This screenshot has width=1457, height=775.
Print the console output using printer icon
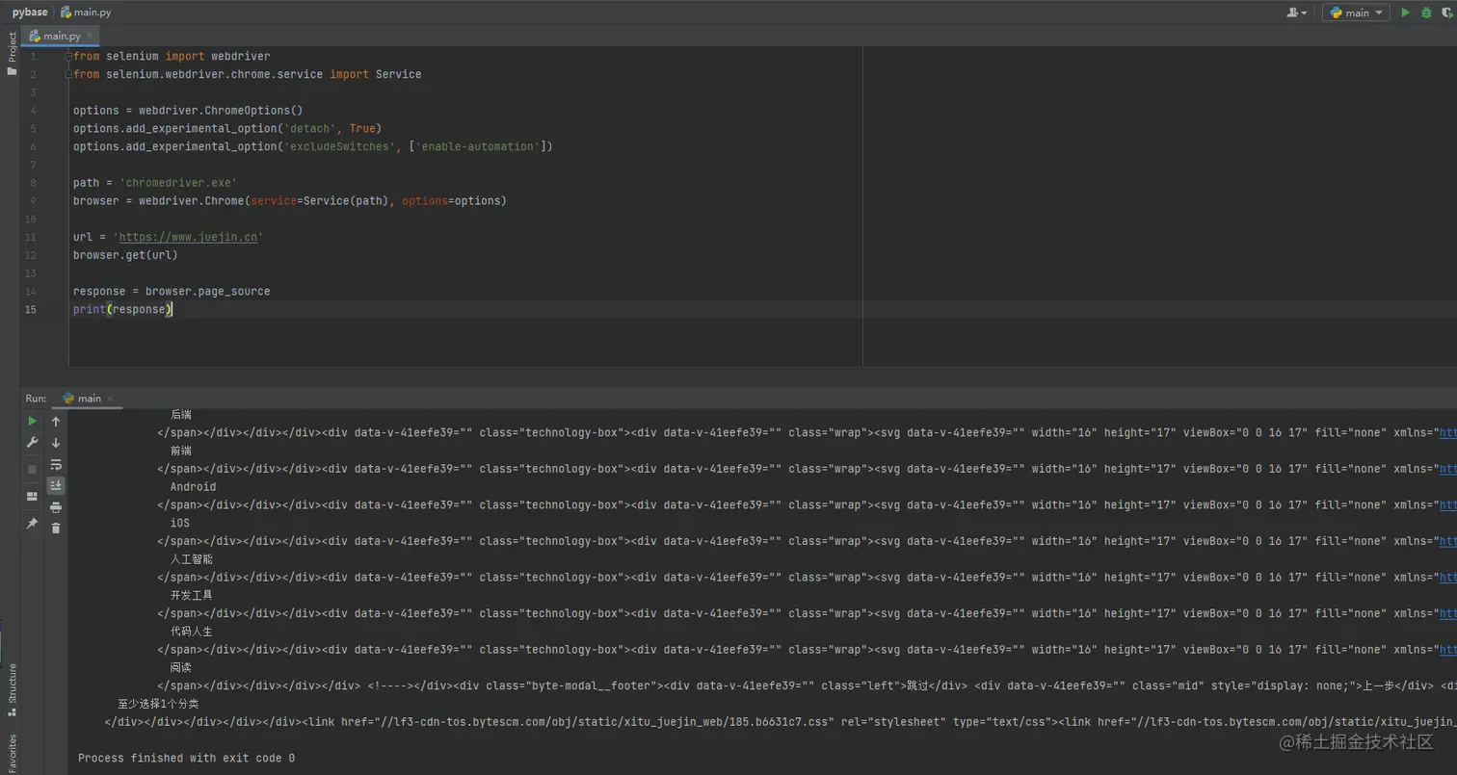[56, 507]
